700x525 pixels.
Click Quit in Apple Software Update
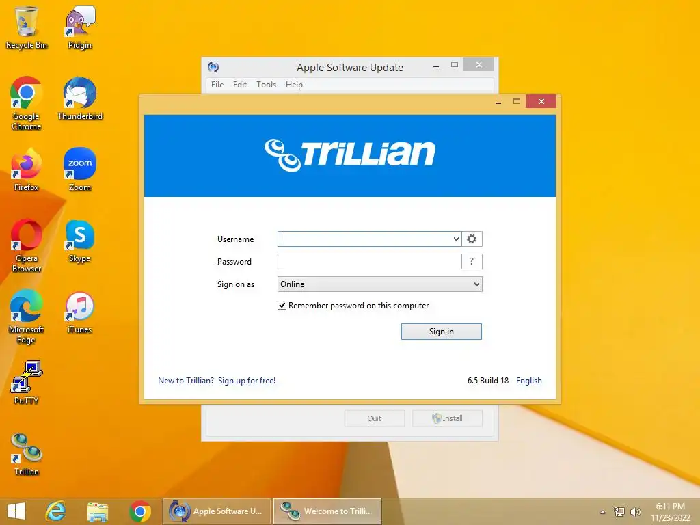point(375,418)
